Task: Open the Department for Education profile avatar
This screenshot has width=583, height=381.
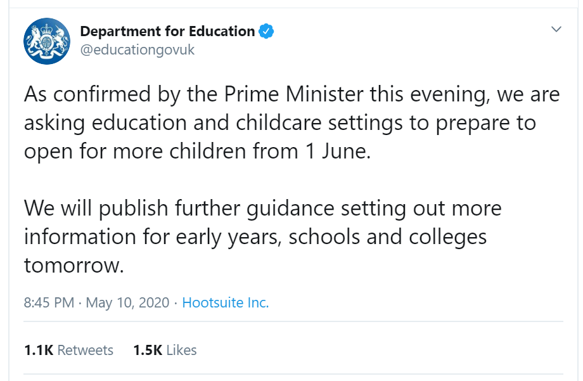Action: pos(47,41)
